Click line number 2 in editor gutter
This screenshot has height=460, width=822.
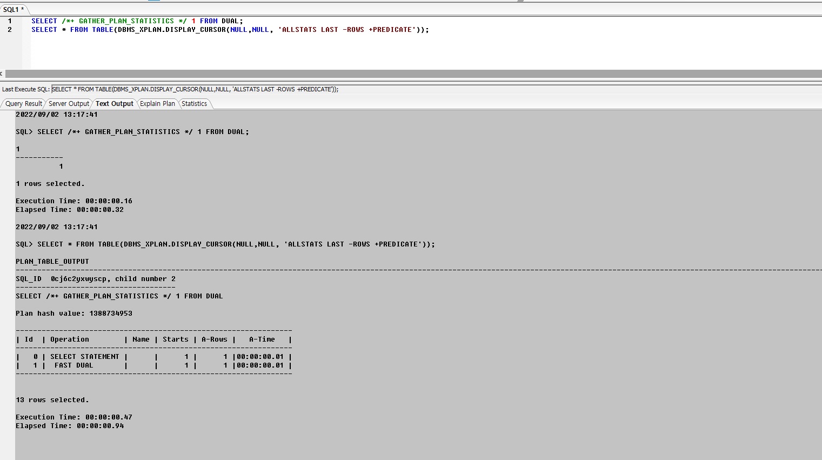tap(10, 30)
